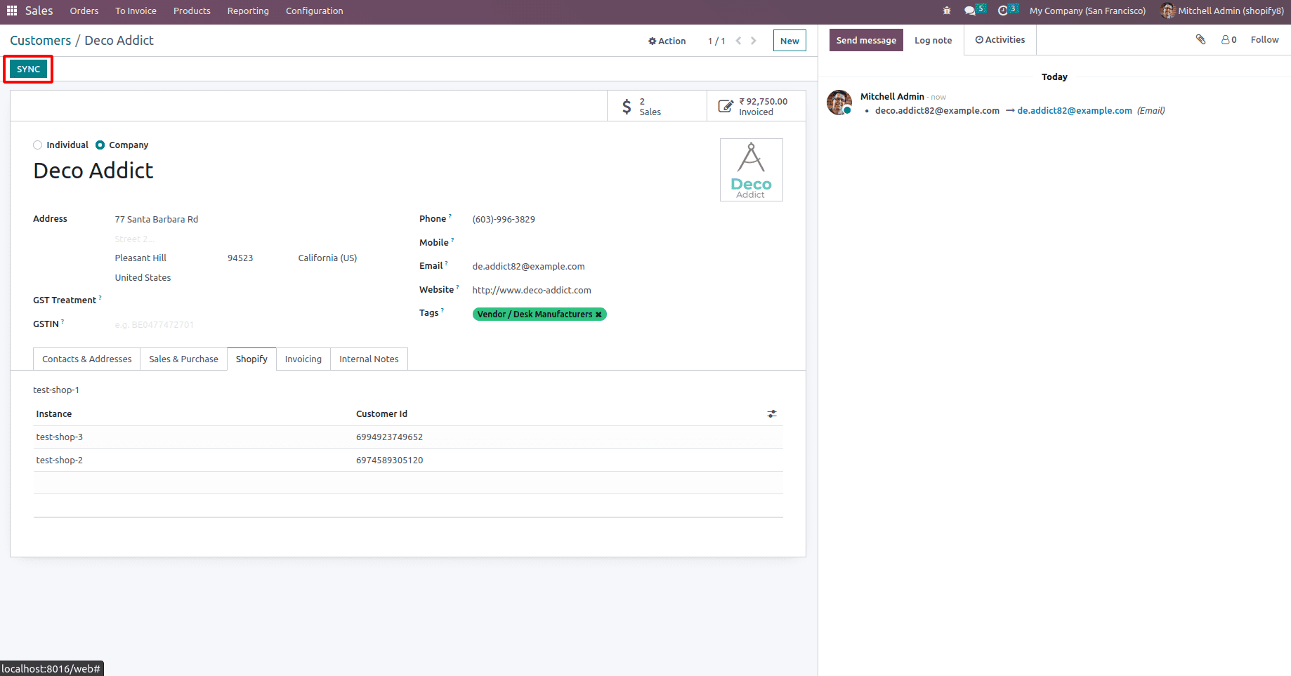Select the Shopify tab
This screenshot has height=676, width=1291.
(251, 359)
